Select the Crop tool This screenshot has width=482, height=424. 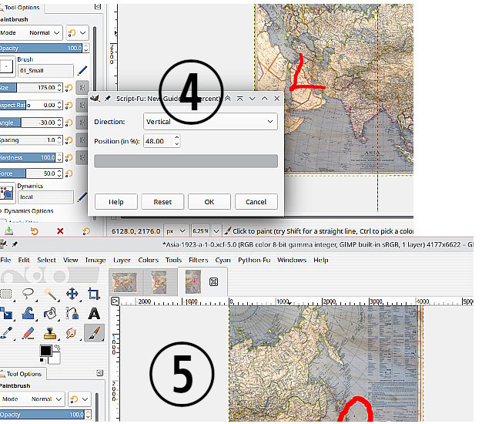click(x=93, y=294)
